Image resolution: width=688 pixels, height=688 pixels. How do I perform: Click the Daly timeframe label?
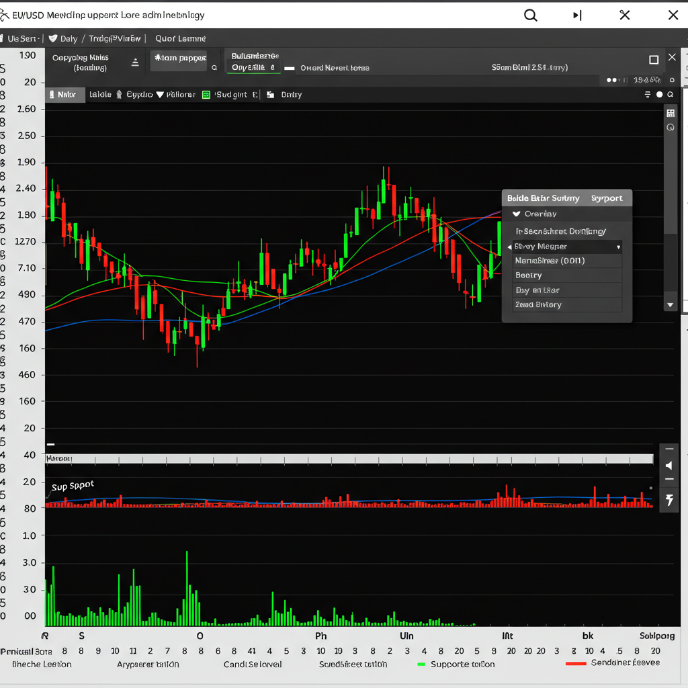(69, 38)
